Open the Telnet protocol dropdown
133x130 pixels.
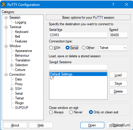click(x=113, y=48)
